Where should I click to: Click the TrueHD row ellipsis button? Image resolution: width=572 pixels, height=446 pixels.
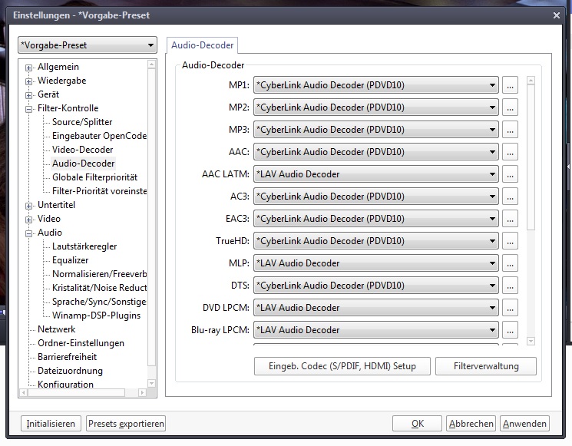[x=510, y=241]
